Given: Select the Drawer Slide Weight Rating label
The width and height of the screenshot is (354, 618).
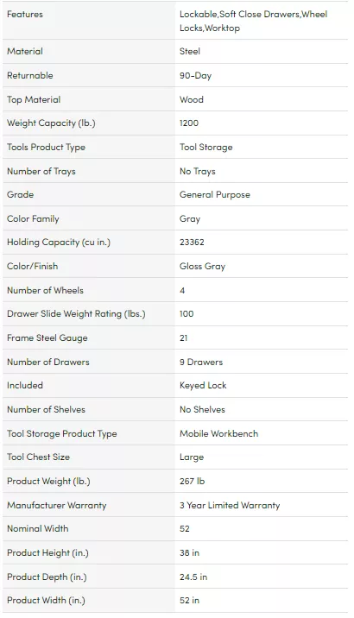Looking at the screenshot, I should point(76,314).
